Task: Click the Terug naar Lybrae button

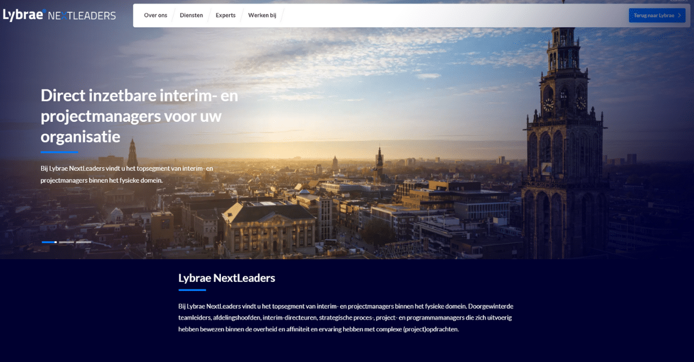Action: [x=657, y=16]
